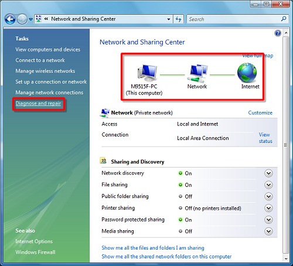
Task: Click the Back navigation arrow
Action: point(10,19)
